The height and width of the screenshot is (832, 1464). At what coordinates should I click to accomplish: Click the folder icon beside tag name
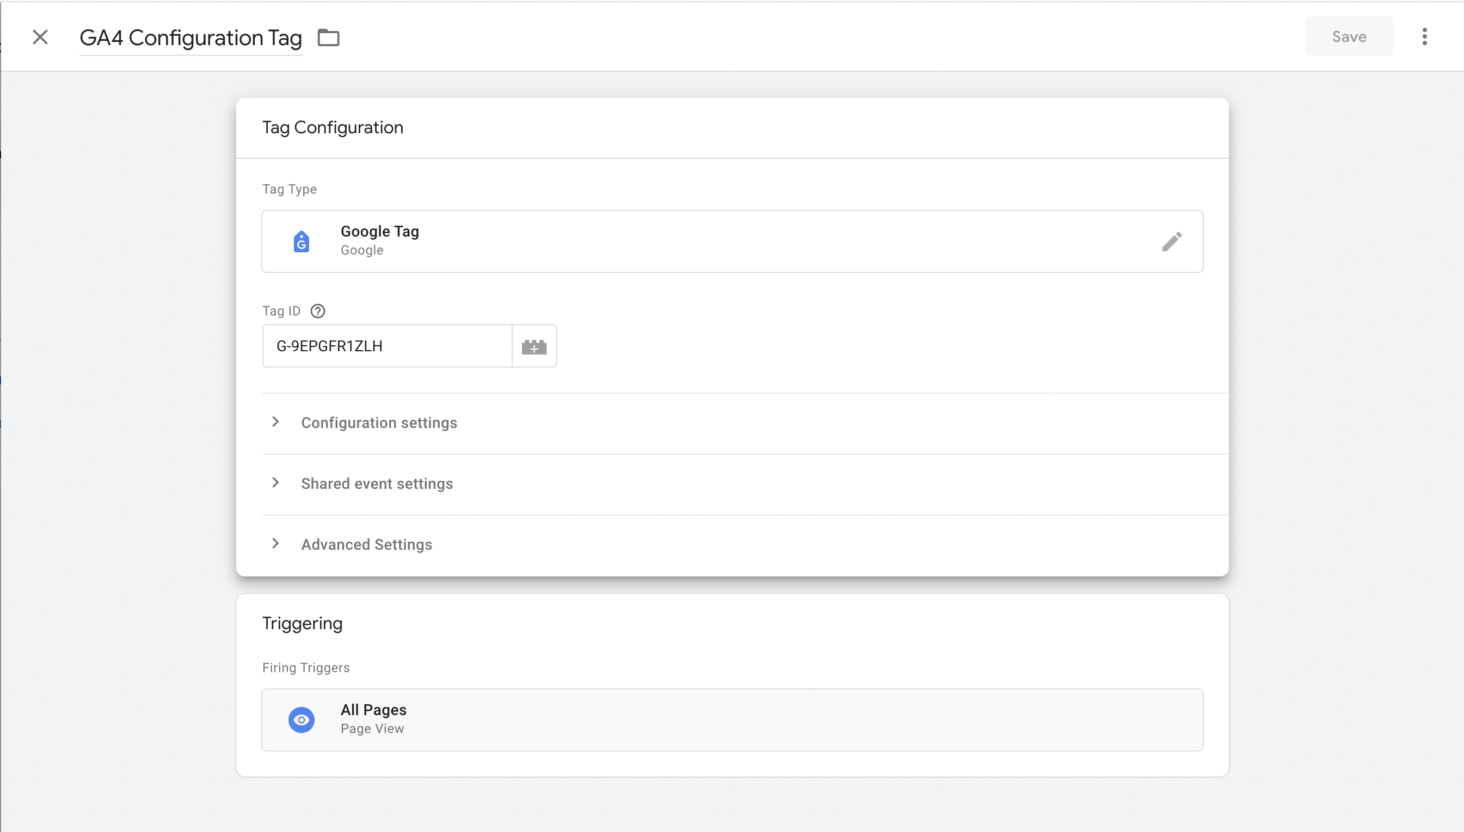tap(328, 38)
